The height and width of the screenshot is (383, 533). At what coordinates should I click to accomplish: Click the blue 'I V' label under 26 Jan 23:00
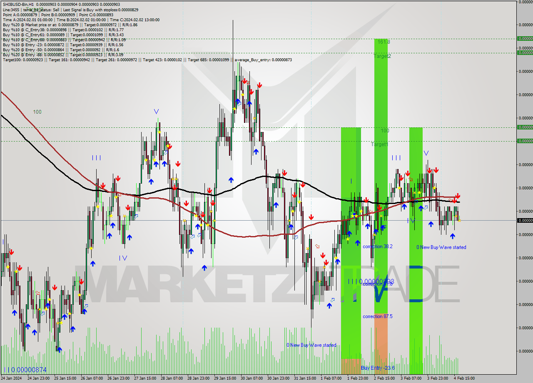point(123,258)
